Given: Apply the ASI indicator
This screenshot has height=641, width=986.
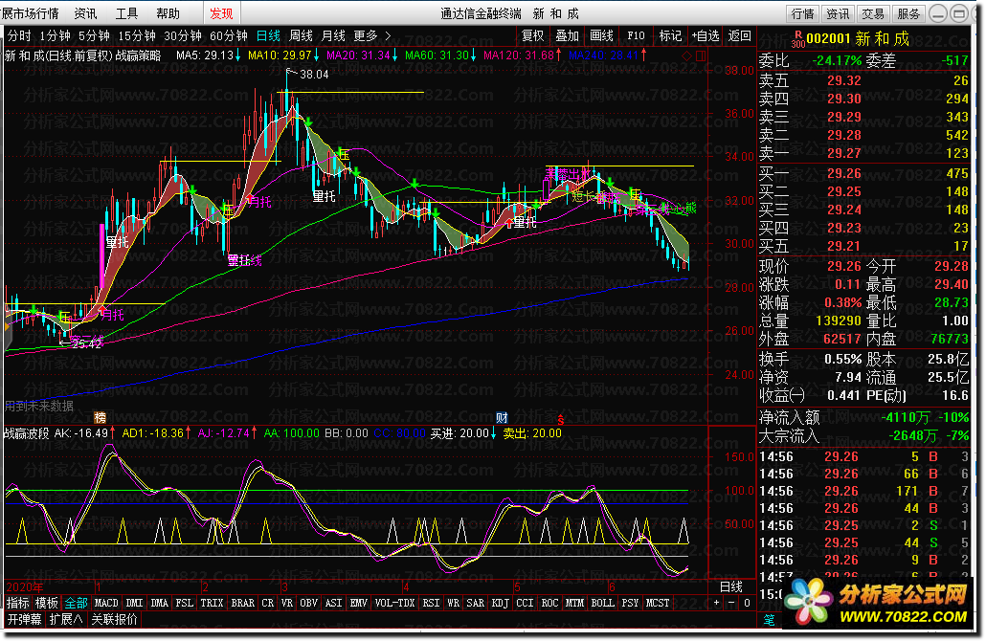Looking at the screenshot, I should click(x=333, y=603).
